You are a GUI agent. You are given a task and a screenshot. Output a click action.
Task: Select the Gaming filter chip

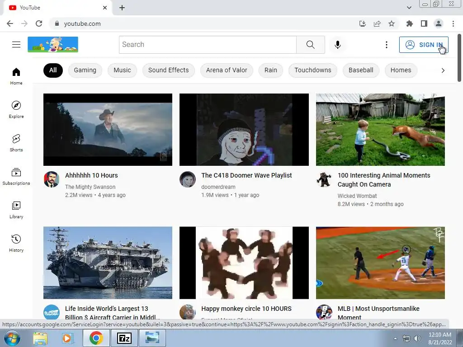click(x=85, y=70)
